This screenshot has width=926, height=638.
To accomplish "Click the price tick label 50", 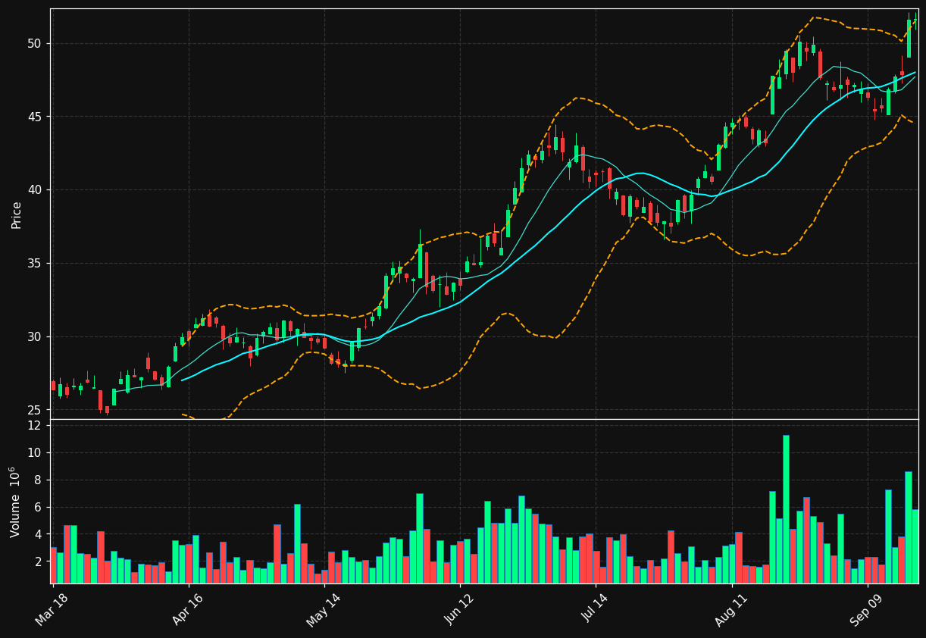I will pyautogui.click(x=34, y=43).
